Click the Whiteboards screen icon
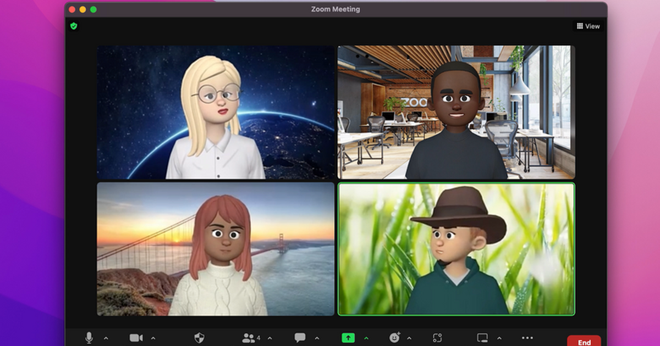This screenshot has height=346, width=660. [x=482, y=338]
